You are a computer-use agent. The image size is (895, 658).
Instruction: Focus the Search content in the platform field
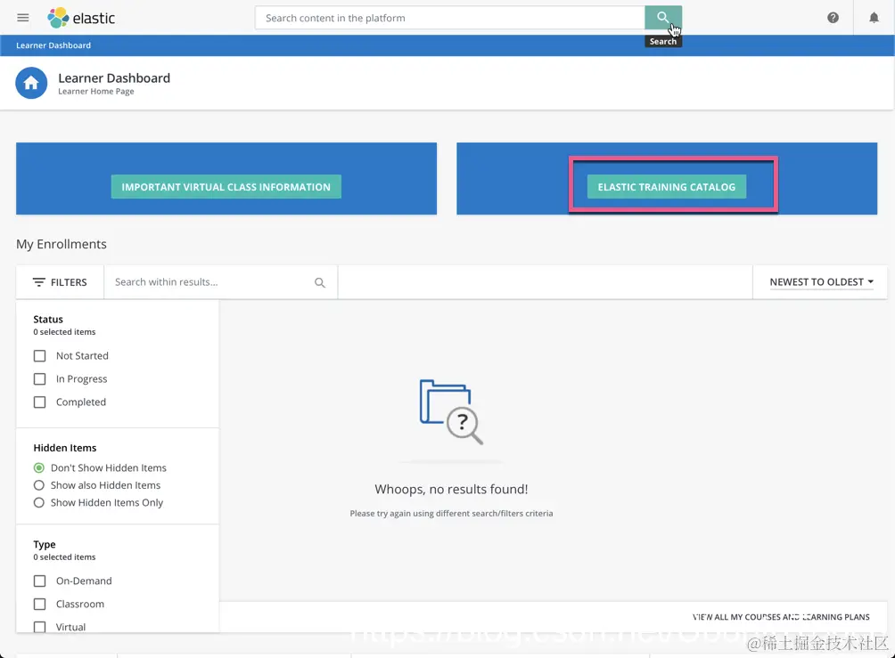pyautogui.click(x=450, y=18)
